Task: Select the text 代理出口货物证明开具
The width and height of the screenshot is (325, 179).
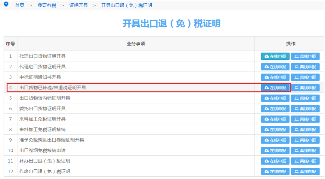Action: 42,56
